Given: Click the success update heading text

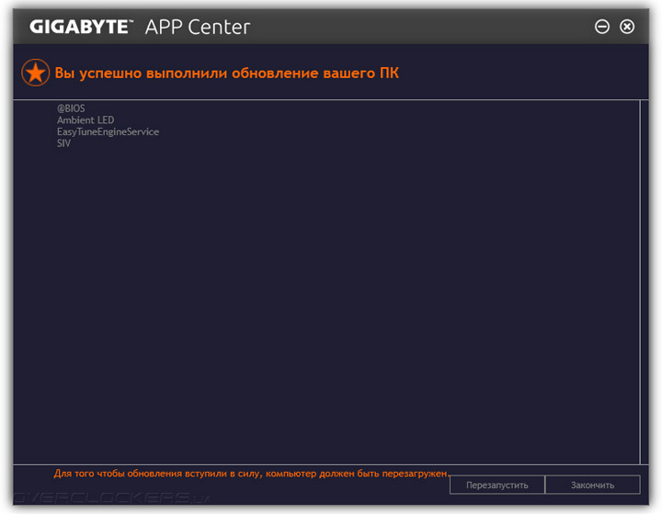Looking at the screenshot, I should point(227,73).
